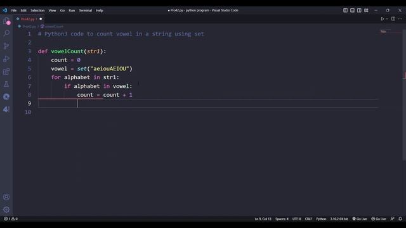The height and width of the screenshot is (228, 406).
Task: Open the Go menu
Action: coord(62,10)
